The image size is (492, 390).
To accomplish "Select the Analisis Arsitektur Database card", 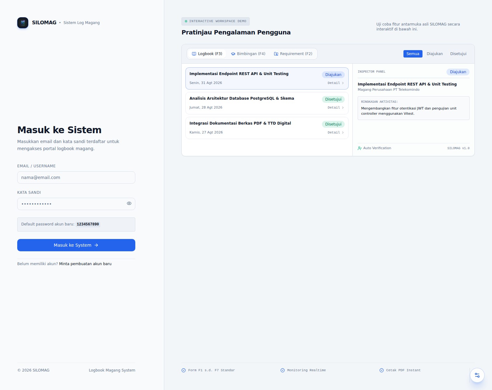I will click(x=267, y=103).
